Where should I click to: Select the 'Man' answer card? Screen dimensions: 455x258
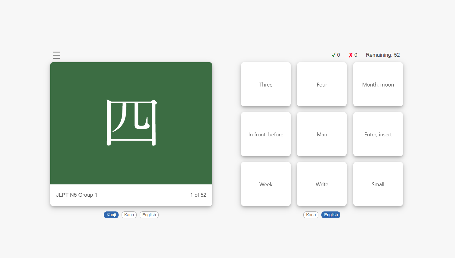click(322, 134)
